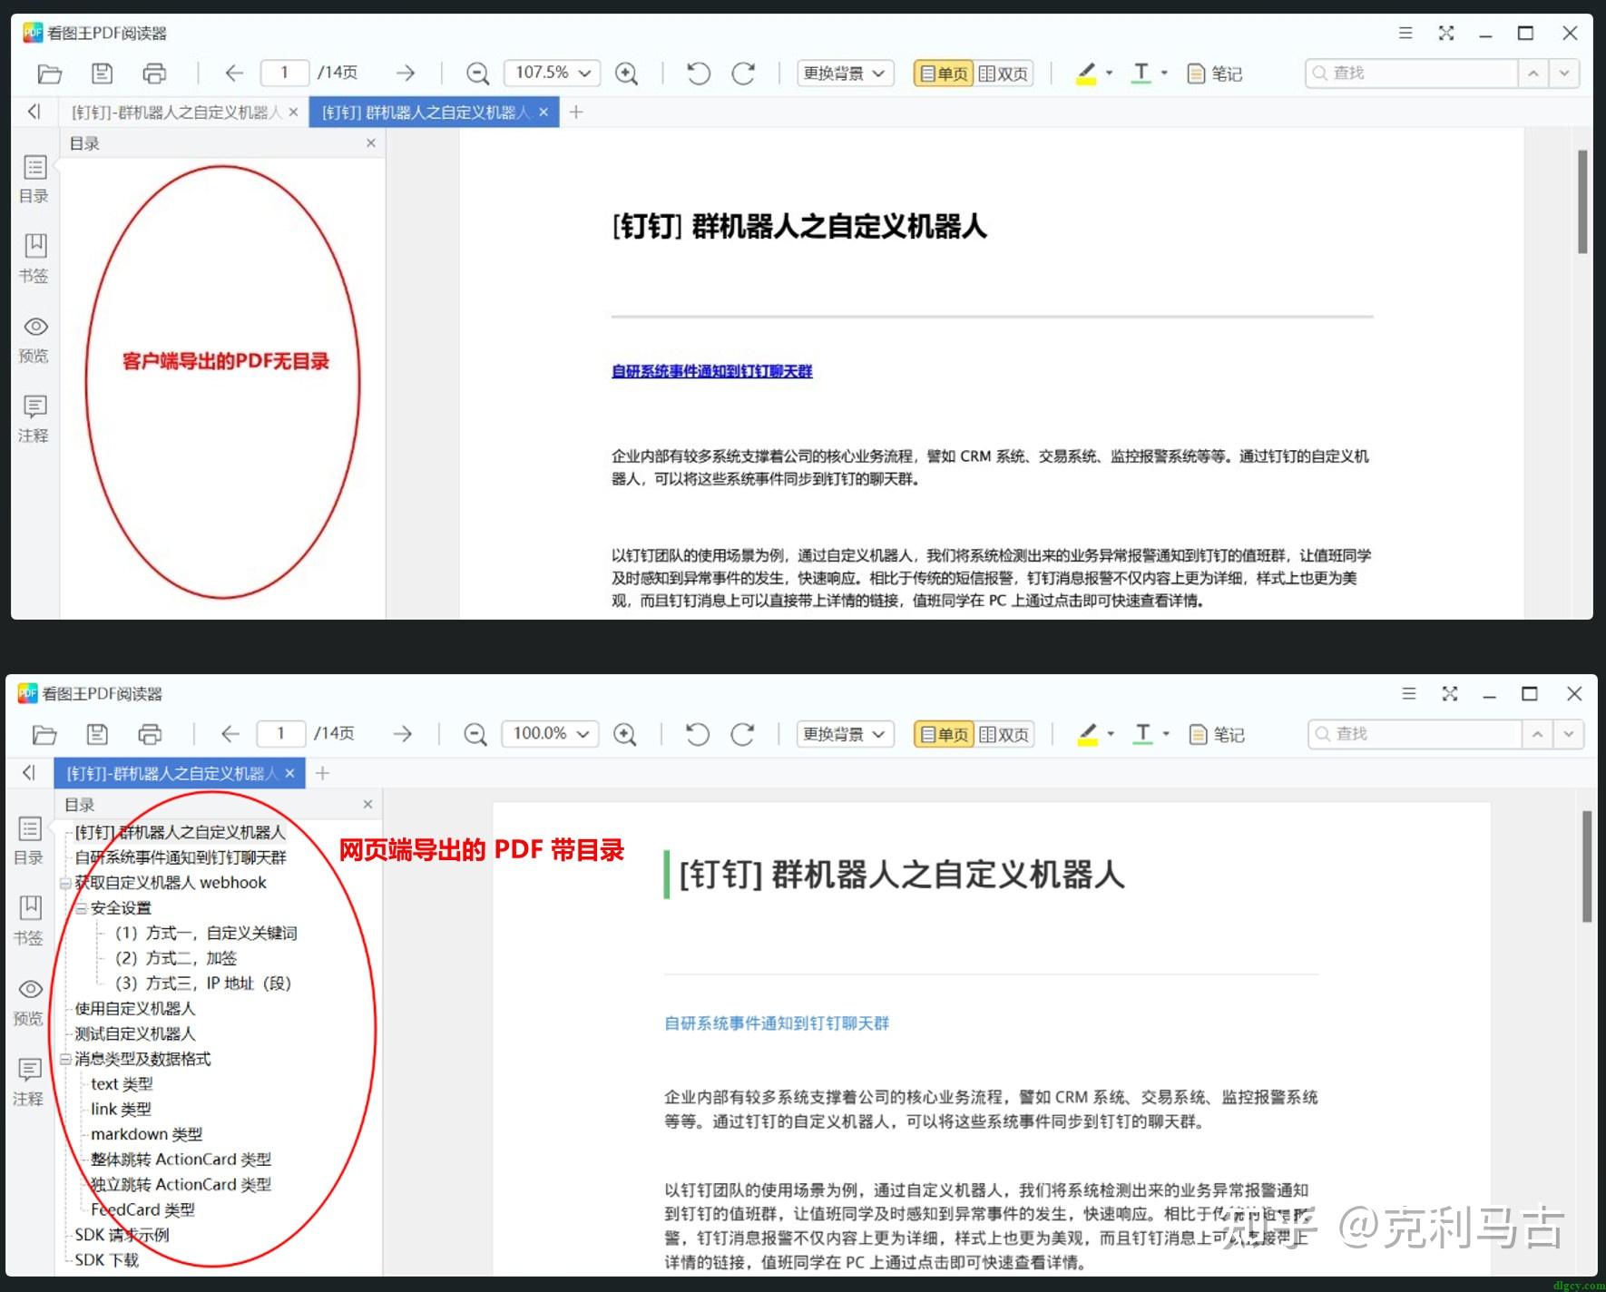Add new tab in top window
Image resolution: width=1606 pixels, height=1292 pixels.
click(575, 113)
